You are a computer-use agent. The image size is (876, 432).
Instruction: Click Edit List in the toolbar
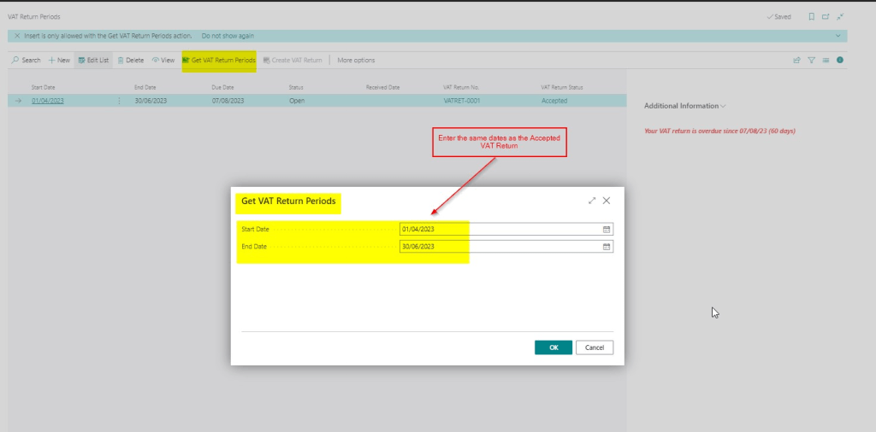[93, 60]
